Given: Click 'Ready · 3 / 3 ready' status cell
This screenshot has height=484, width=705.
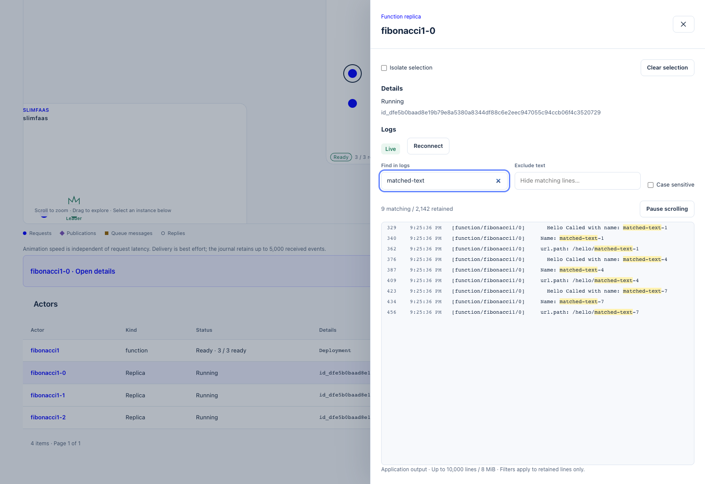Looking at the screenshot, I should [x=221, y=351].
